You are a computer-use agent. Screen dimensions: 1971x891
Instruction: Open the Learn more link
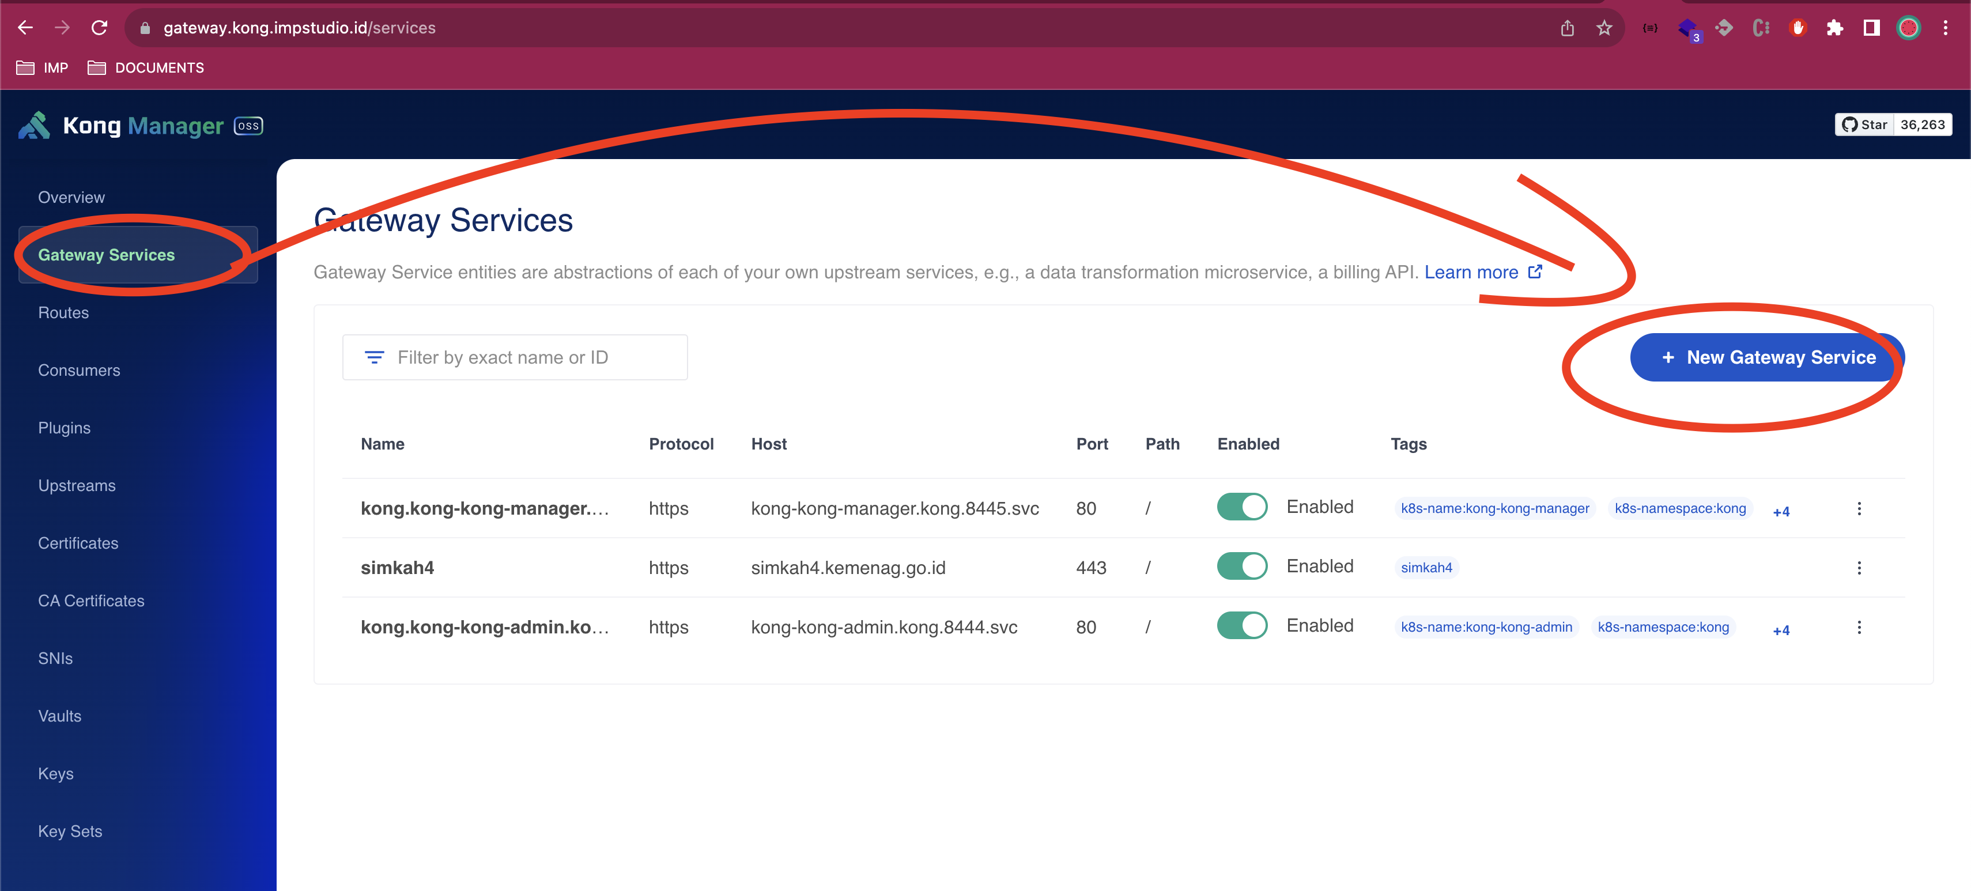tap(1483, 273)
